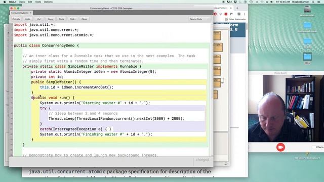This screenshot has height=182, width=324.
Task: Open the browser three-dot menu
Action: click(x=244, y=14)
